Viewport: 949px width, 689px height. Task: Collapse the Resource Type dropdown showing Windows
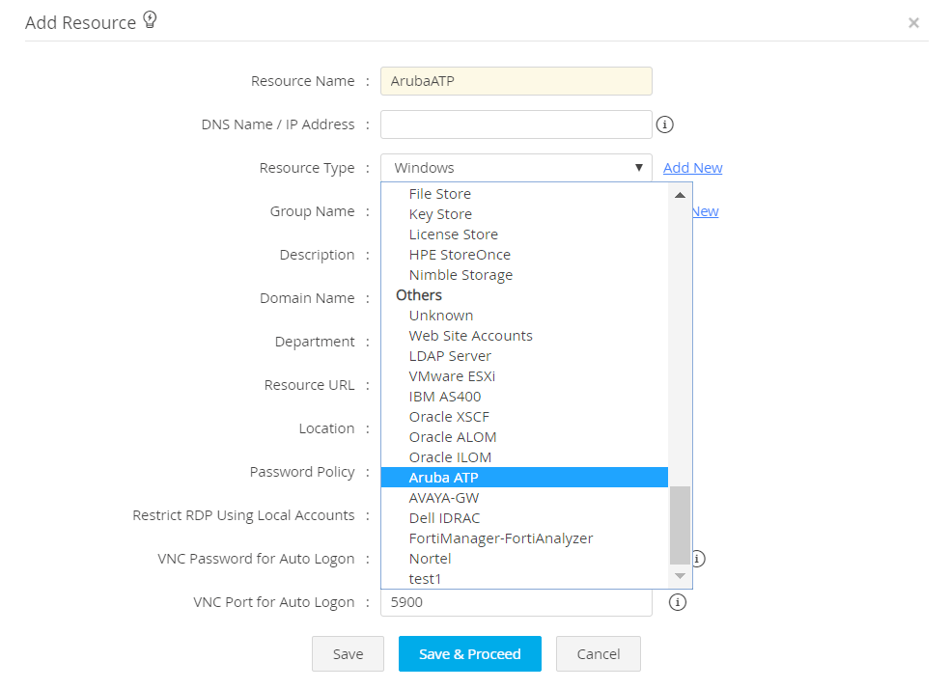(x=516, y=168)
